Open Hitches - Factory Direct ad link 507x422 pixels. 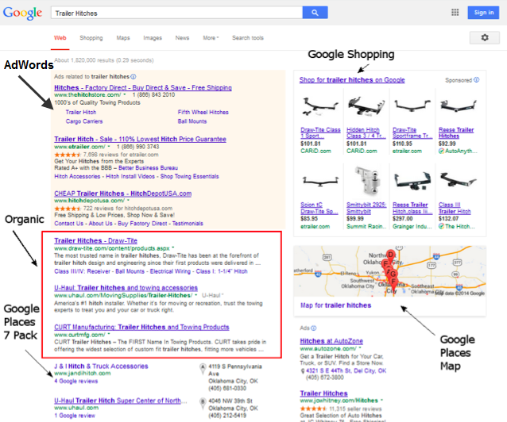pyautogui.click(x=143, y=87)
